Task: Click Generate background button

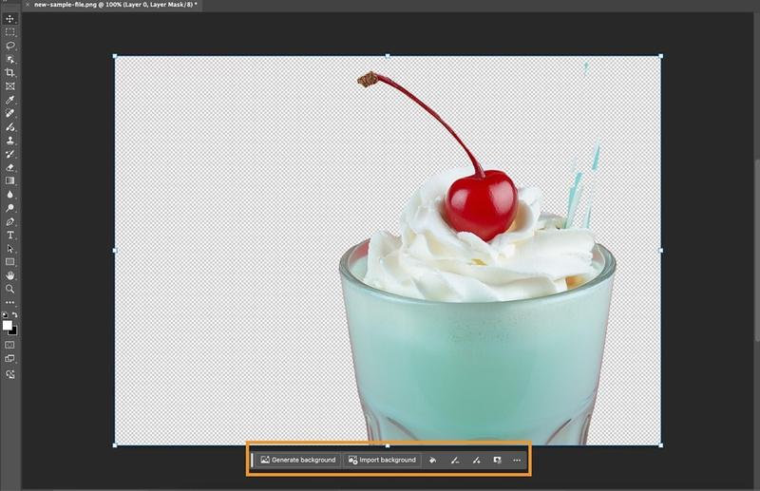Action: [298, 460]
